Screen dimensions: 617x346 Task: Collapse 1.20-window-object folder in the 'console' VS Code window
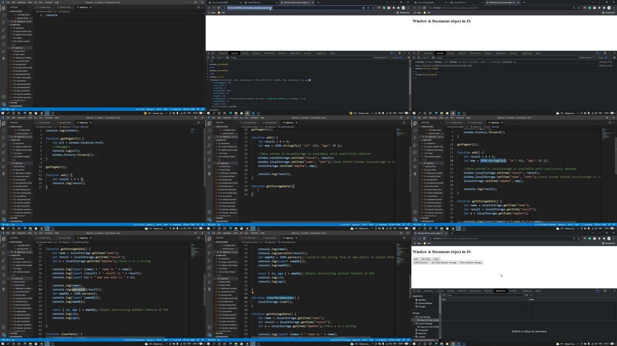(x=21, y=41)
